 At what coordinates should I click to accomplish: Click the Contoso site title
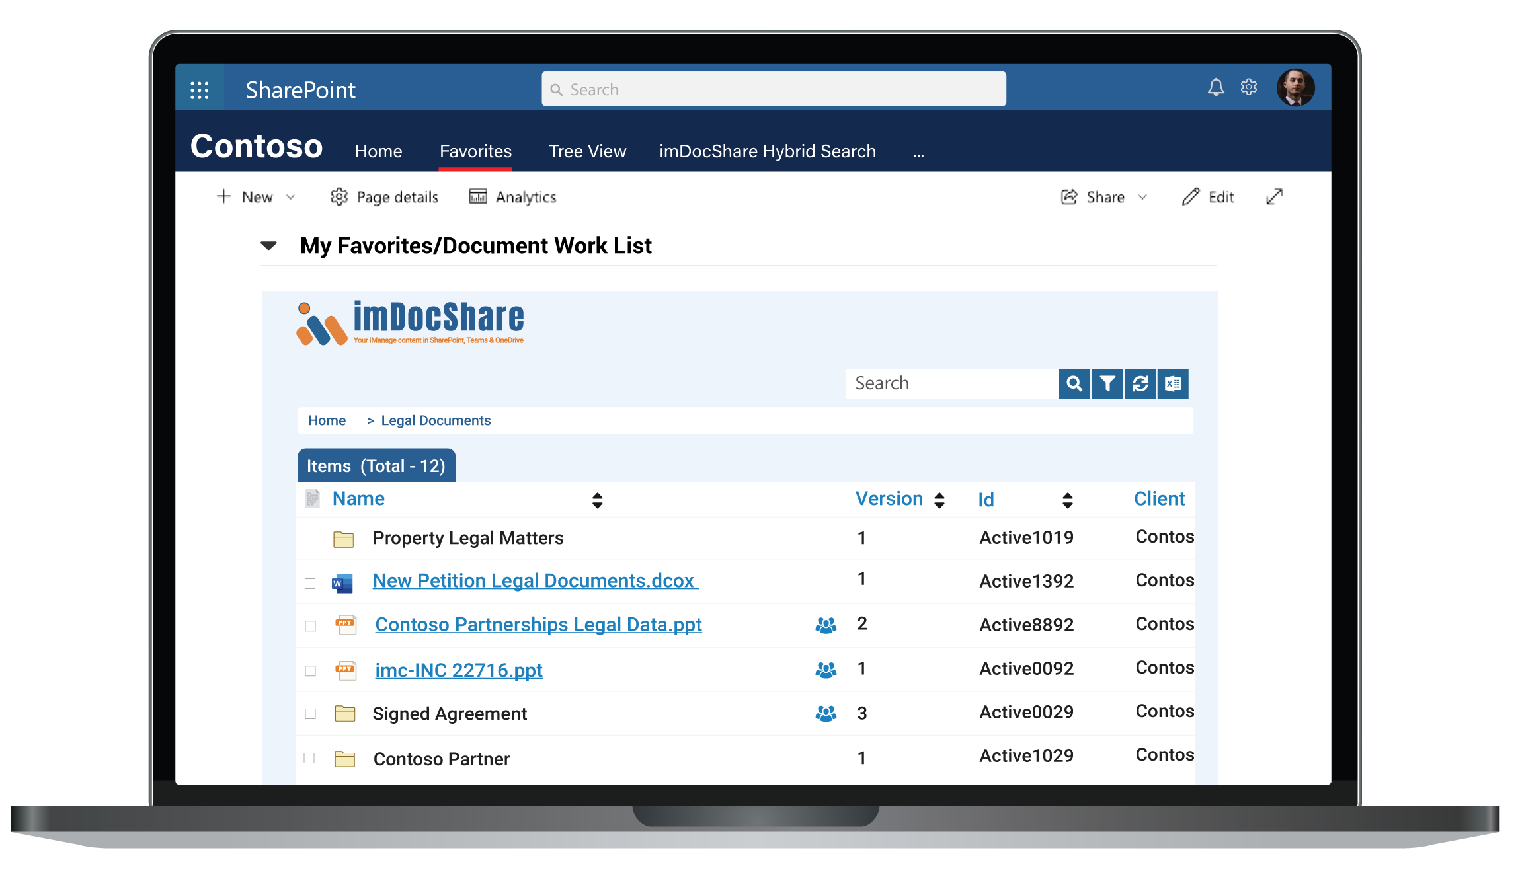[257, 146]
